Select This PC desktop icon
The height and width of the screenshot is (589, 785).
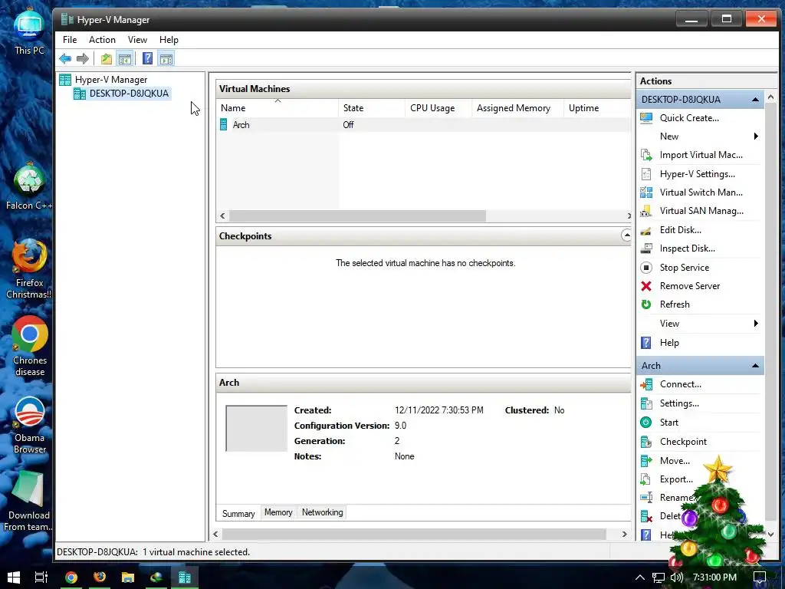click(x=29, y=32)
